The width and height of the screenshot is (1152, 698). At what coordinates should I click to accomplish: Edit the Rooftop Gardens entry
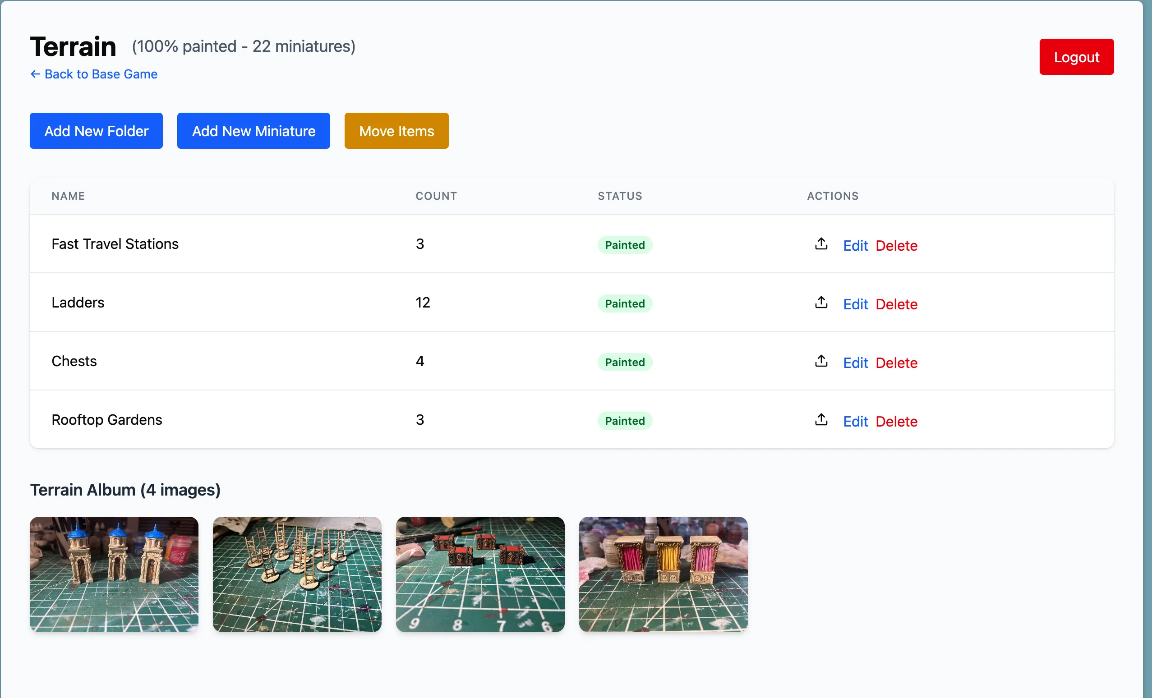pyautogui.click(x=855, y=421)
